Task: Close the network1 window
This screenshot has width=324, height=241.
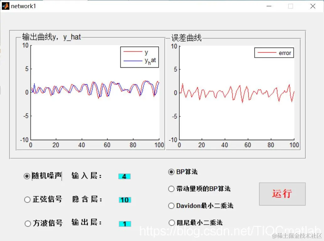Action: click(313, 6)
